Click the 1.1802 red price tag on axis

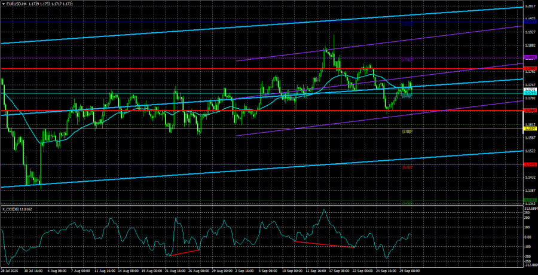point(530,69)
